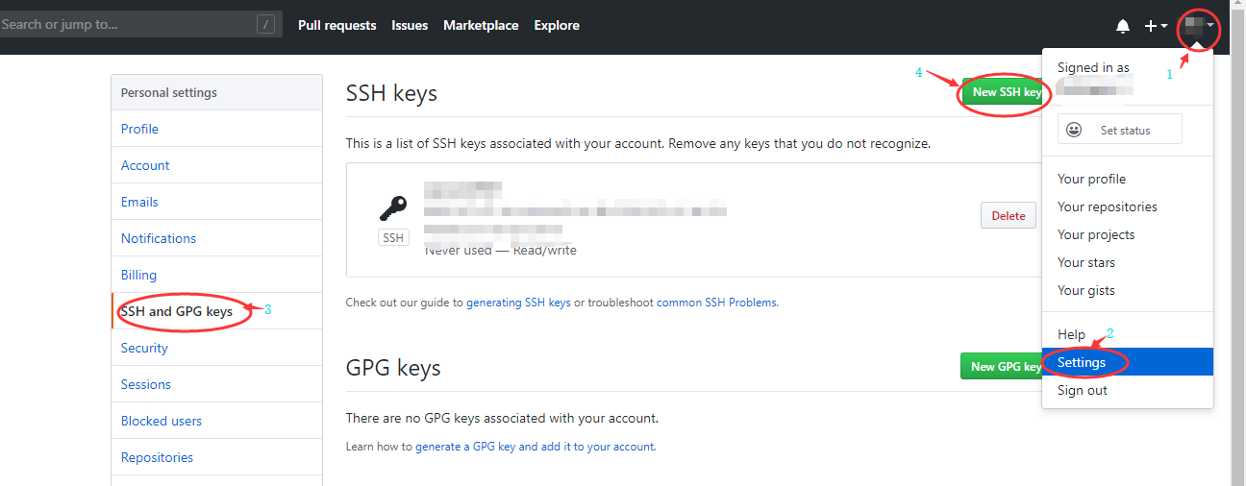The height and width of the screenshot is (486, 1246).
Task: Click the slash search shortcut icon
Action: pos(266,25)
